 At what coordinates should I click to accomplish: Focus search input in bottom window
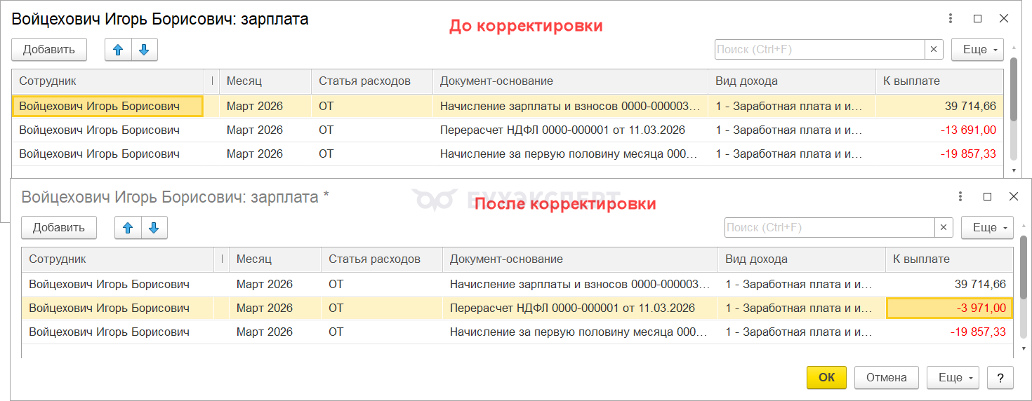829,228
